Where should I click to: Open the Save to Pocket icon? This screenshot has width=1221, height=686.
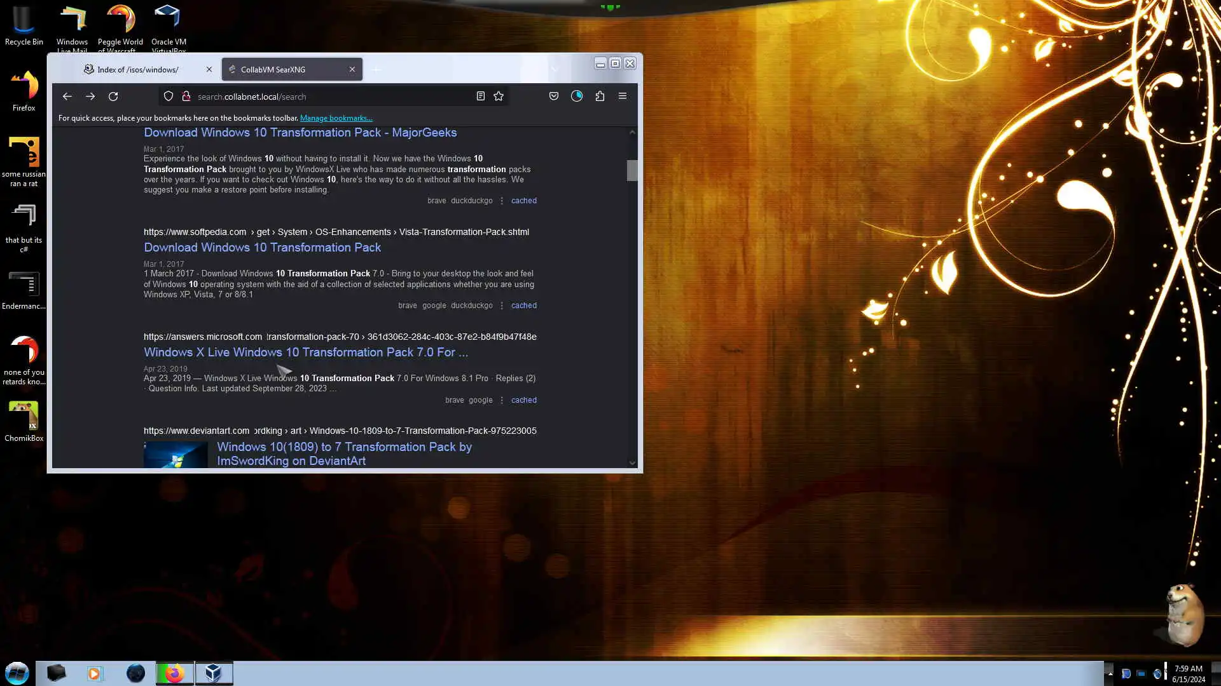point(554,97)
